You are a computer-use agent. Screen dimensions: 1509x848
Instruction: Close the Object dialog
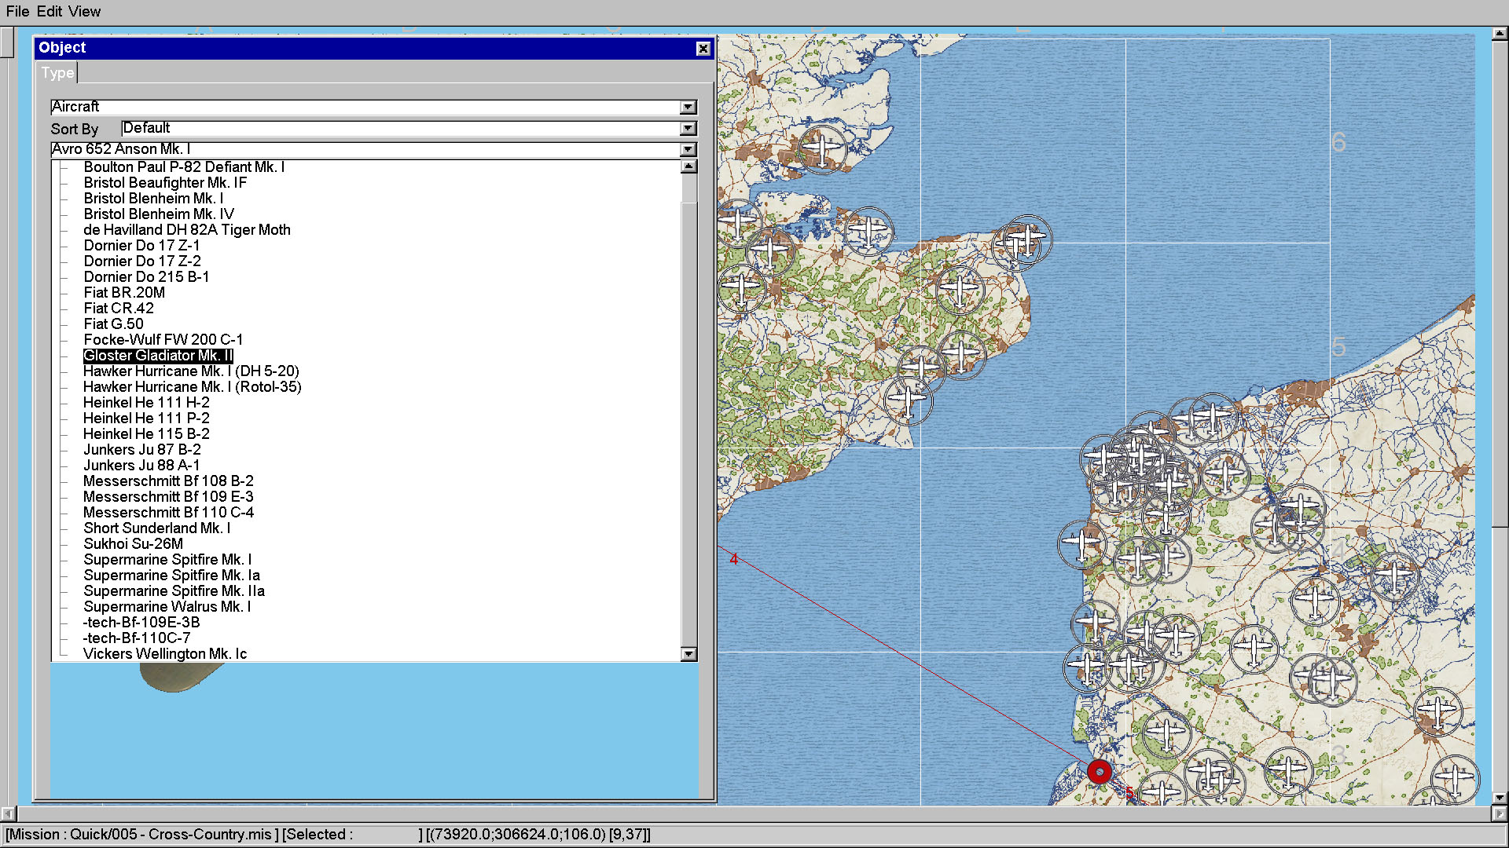coord(703,49)
